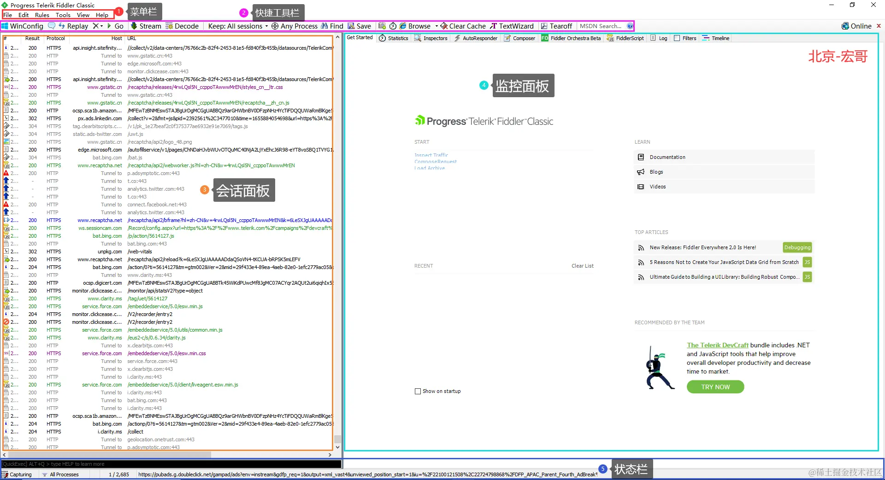Image resolution: width=885 pixels, height=480 pixels.
Task: Open the FiddlerScript tab
Action: (625, 38)
